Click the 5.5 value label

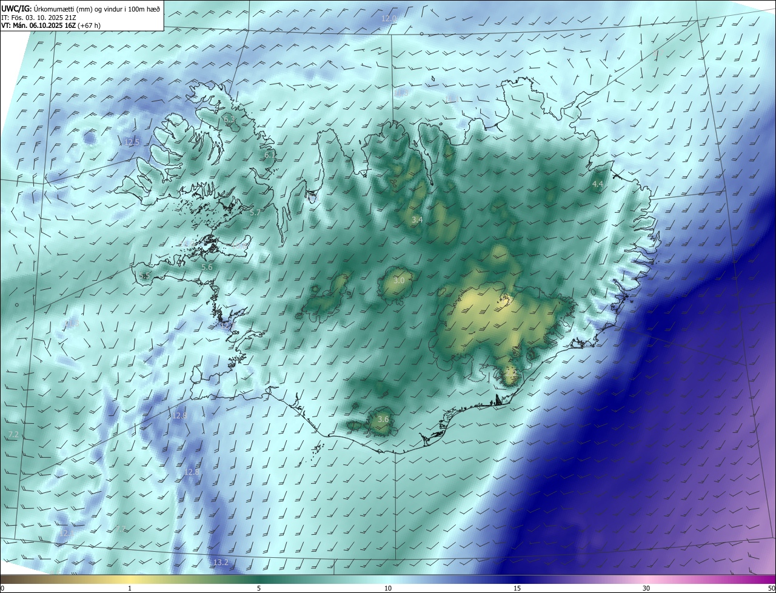pos(144,276)
